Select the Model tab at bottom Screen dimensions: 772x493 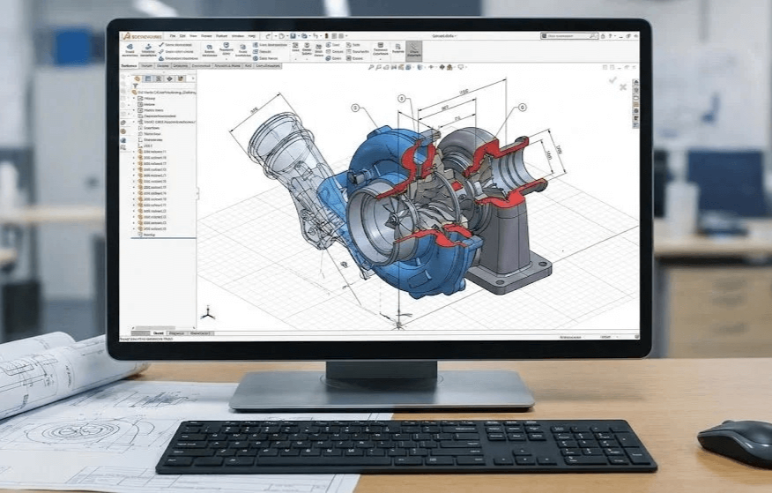pyautogui.click(x=159, y=333)
